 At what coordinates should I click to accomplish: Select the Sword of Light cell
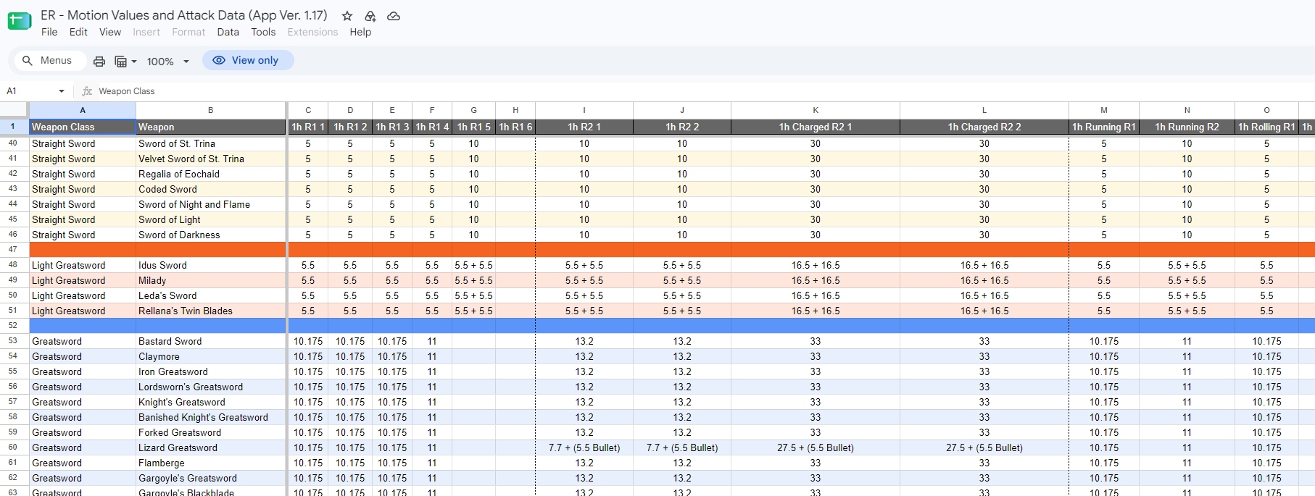click(211, 219)
